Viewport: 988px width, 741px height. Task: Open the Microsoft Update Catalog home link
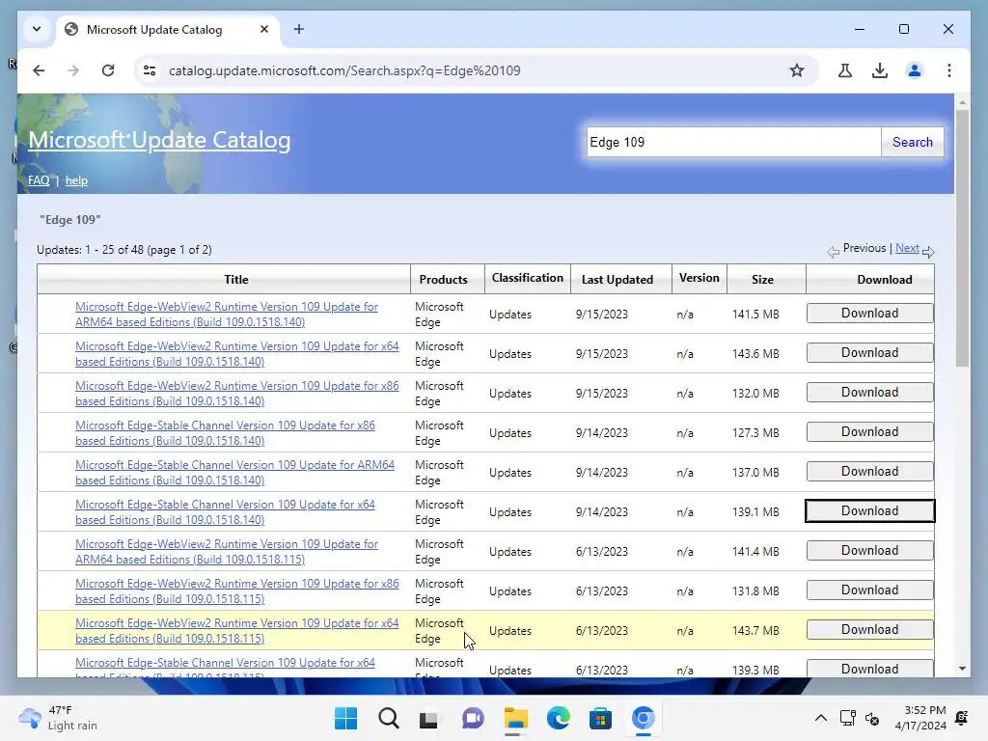click(159, 140)
